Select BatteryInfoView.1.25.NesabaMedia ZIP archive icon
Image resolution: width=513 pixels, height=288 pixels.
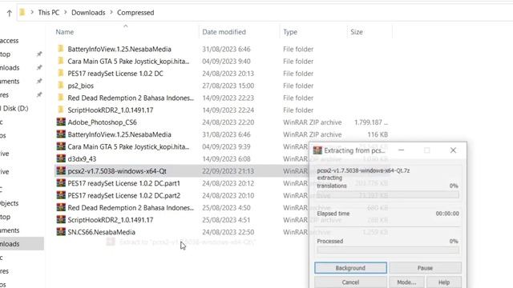pyautogui.click(x=61, y=134)
